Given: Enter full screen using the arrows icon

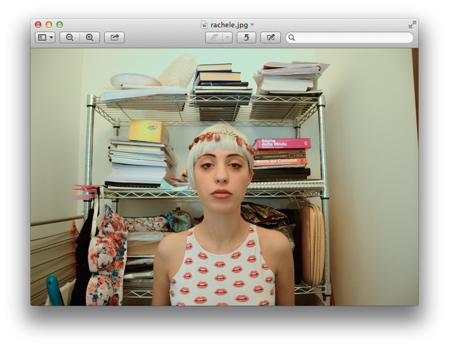Looking at the screenshot, I should pyautogui.click(x=412, y=25).
